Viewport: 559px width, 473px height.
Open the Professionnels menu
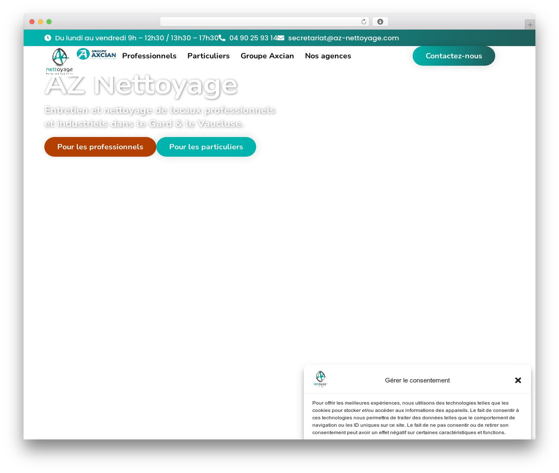[149, 56]
